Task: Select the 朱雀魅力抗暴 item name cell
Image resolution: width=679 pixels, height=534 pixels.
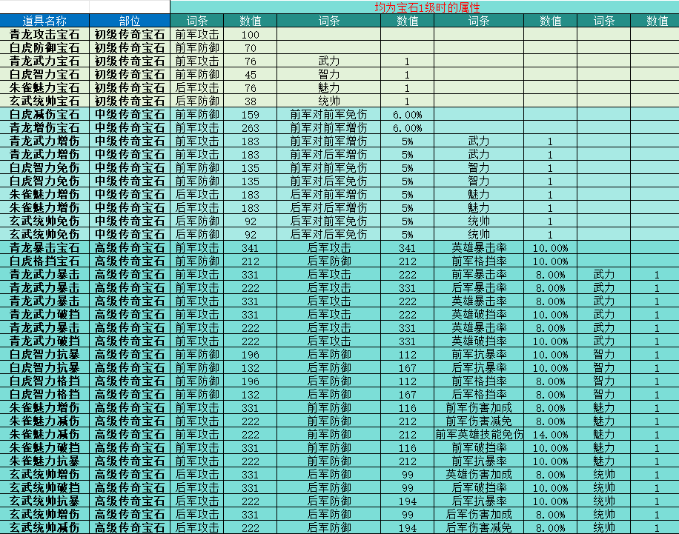Action: (x=44, y=461)
